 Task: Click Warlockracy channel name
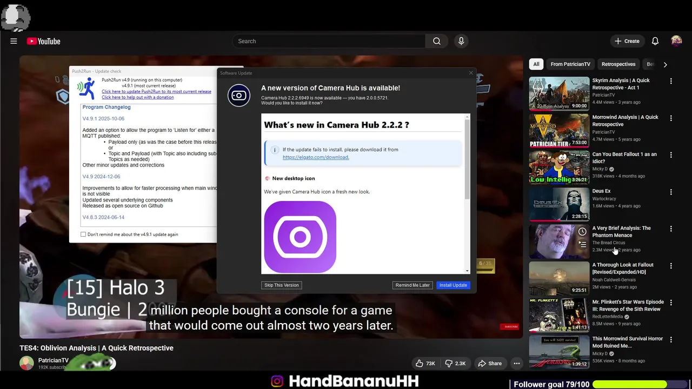(604, 198)
